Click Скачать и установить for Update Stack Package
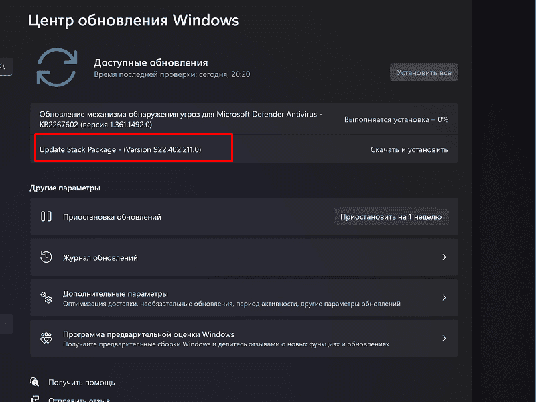The height and width of the screenshot is (402, 536). click(409, 149)
